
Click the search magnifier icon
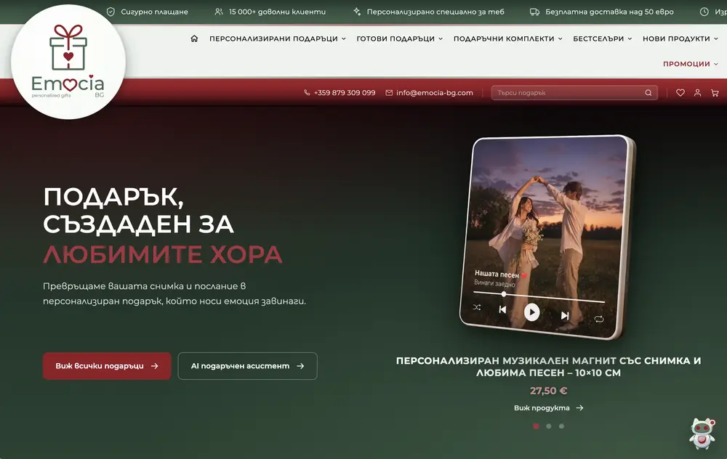[x=648, y=93]
